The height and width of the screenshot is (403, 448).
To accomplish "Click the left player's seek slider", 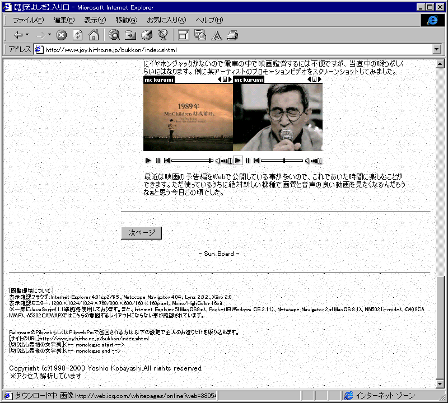I will coord(192,161).
